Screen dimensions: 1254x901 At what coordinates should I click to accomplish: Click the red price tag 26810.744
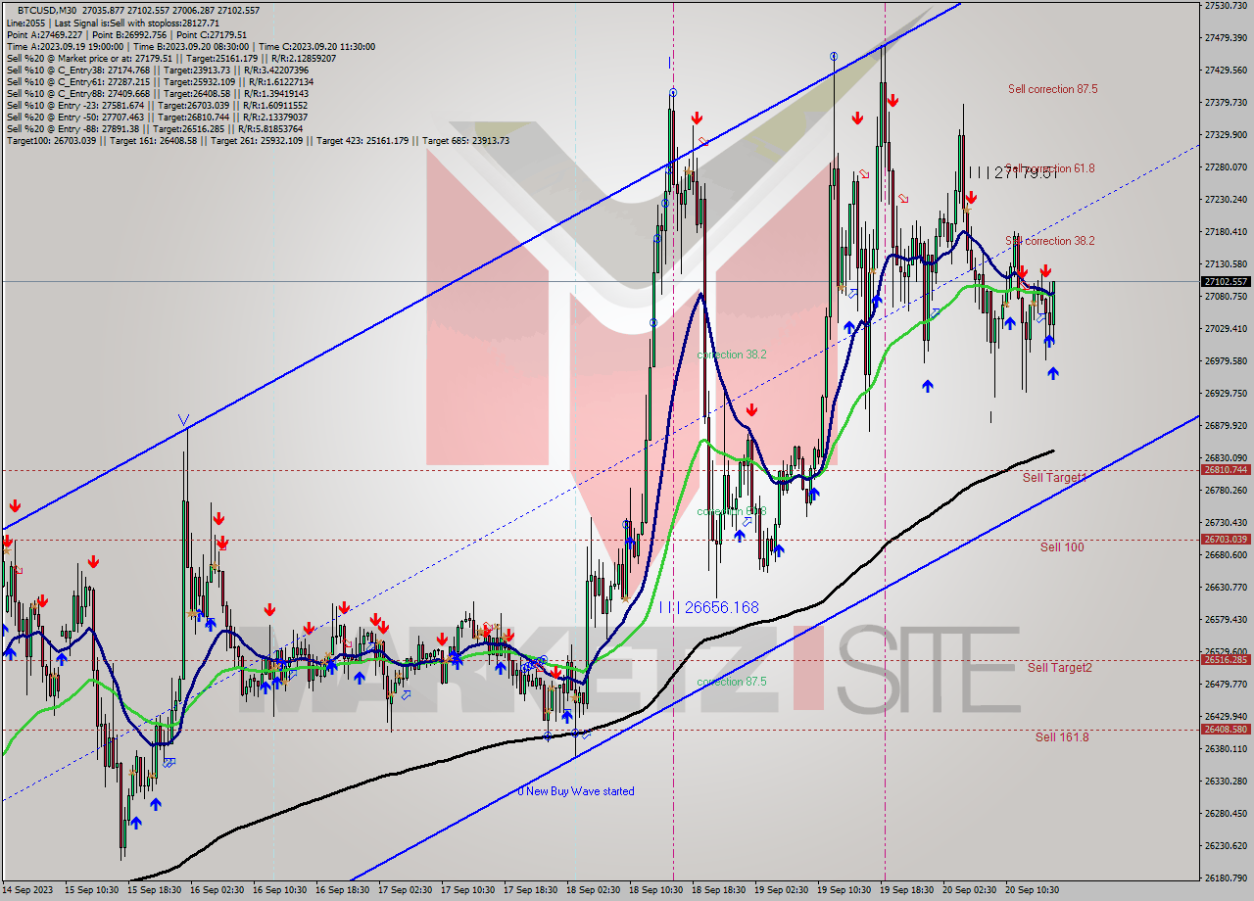(1226, 470)
